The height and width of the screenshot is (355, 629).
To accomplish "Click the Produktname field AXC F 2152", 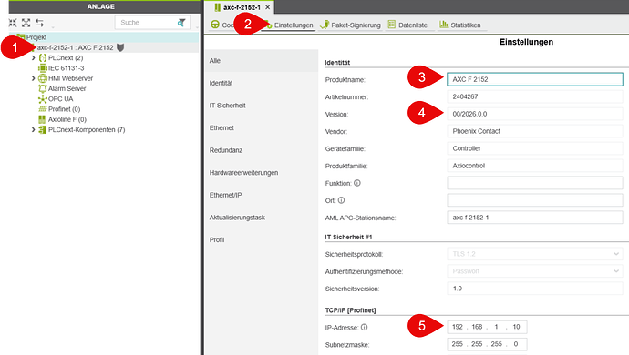I will click(535, 79).
